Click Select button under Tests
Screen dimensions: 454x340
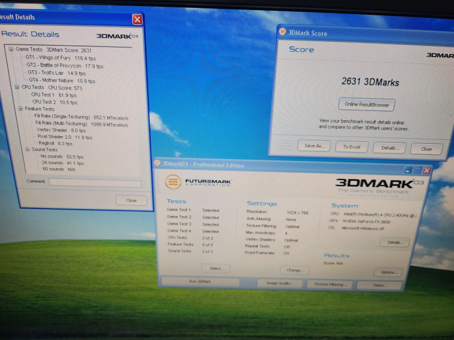pyautogui.click(x=216, y=268)
